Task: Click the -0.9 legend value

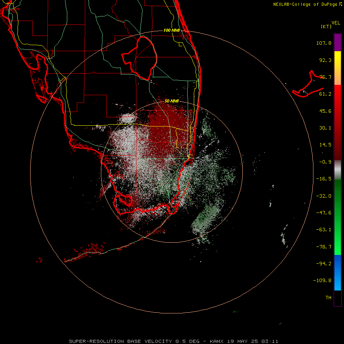Action: point(325,162)
